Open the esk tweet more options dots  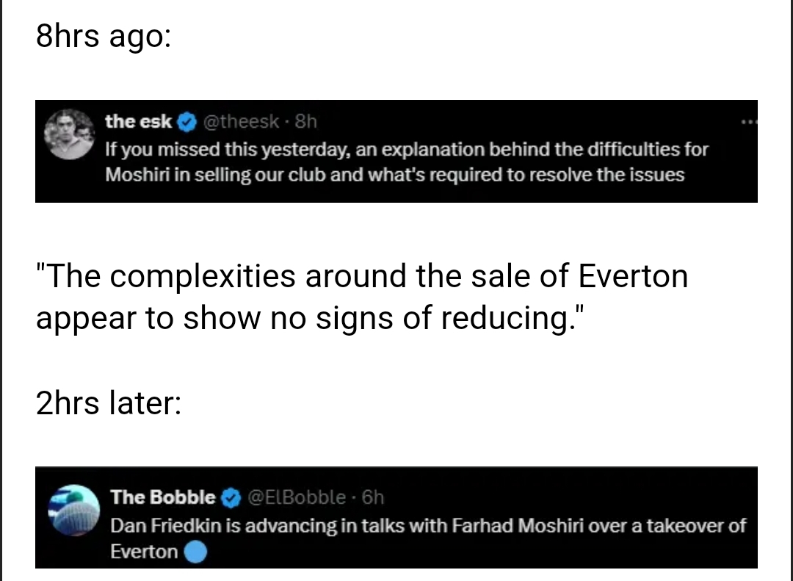(x=748, y=122)
